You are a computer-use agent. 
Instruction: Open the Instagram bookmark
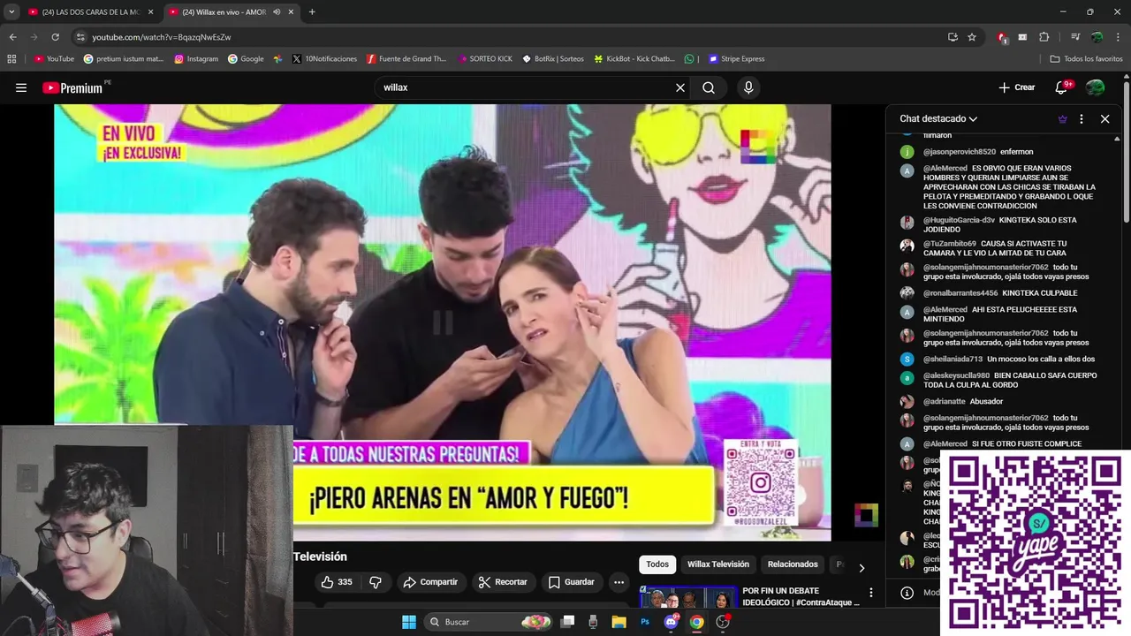[196, 59]
